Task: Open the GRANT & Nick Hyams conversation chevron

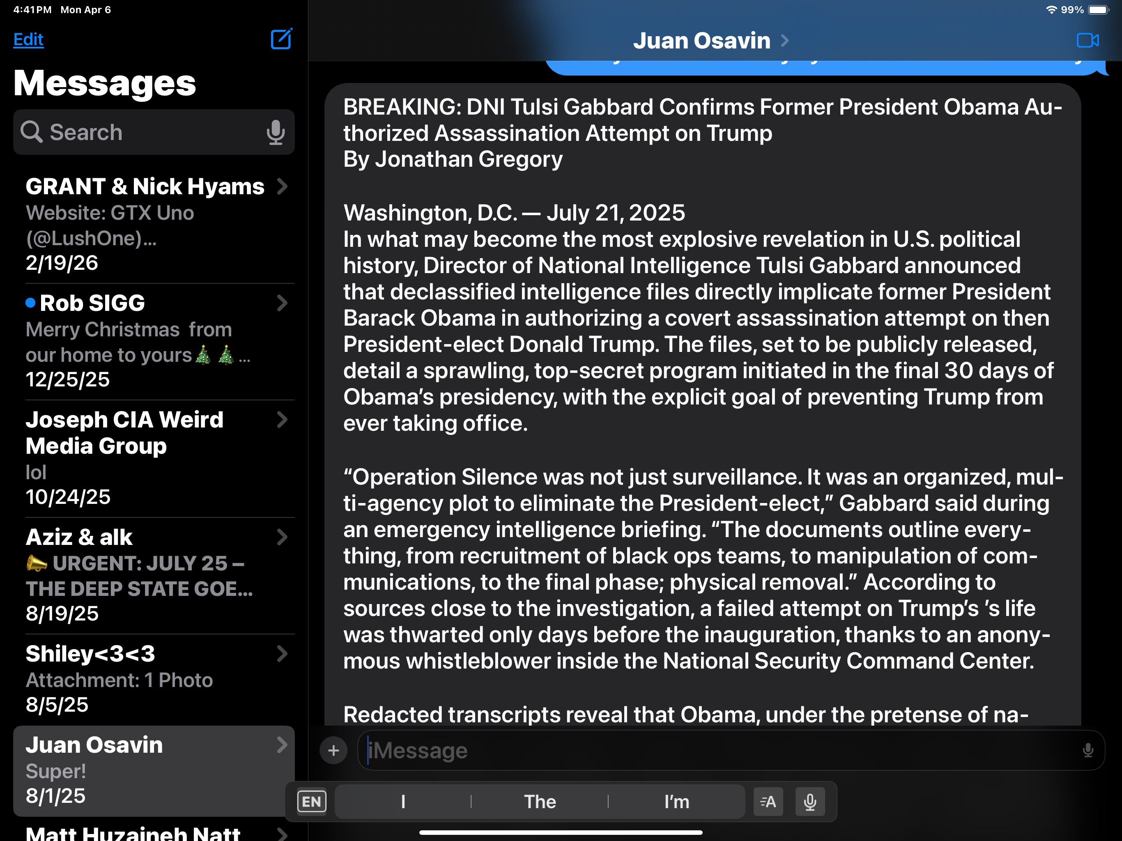Action: click(x=282, y=187)
